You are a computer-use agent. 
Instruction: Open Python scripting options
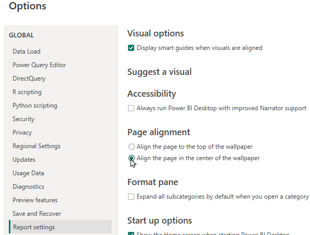(35, 106)
